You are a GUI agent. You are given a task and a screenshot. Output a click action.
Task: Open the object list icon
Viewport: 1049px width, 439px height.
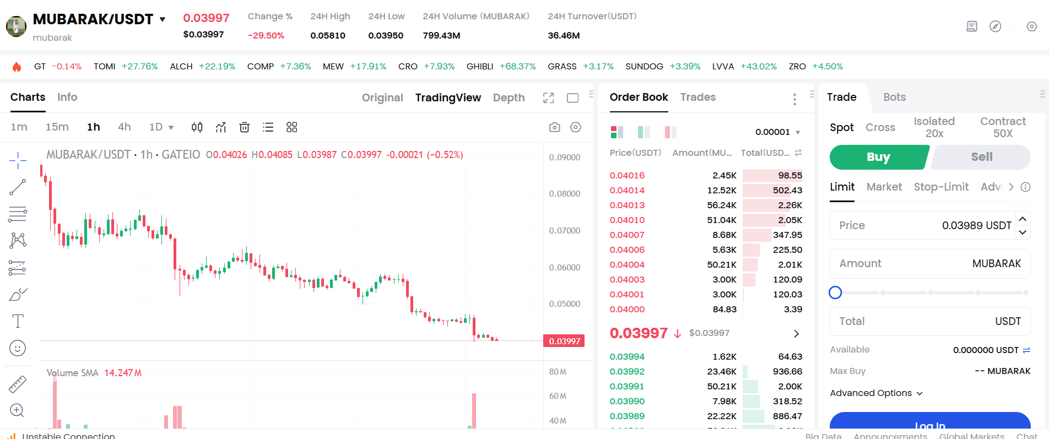click(x=268, y=127)
